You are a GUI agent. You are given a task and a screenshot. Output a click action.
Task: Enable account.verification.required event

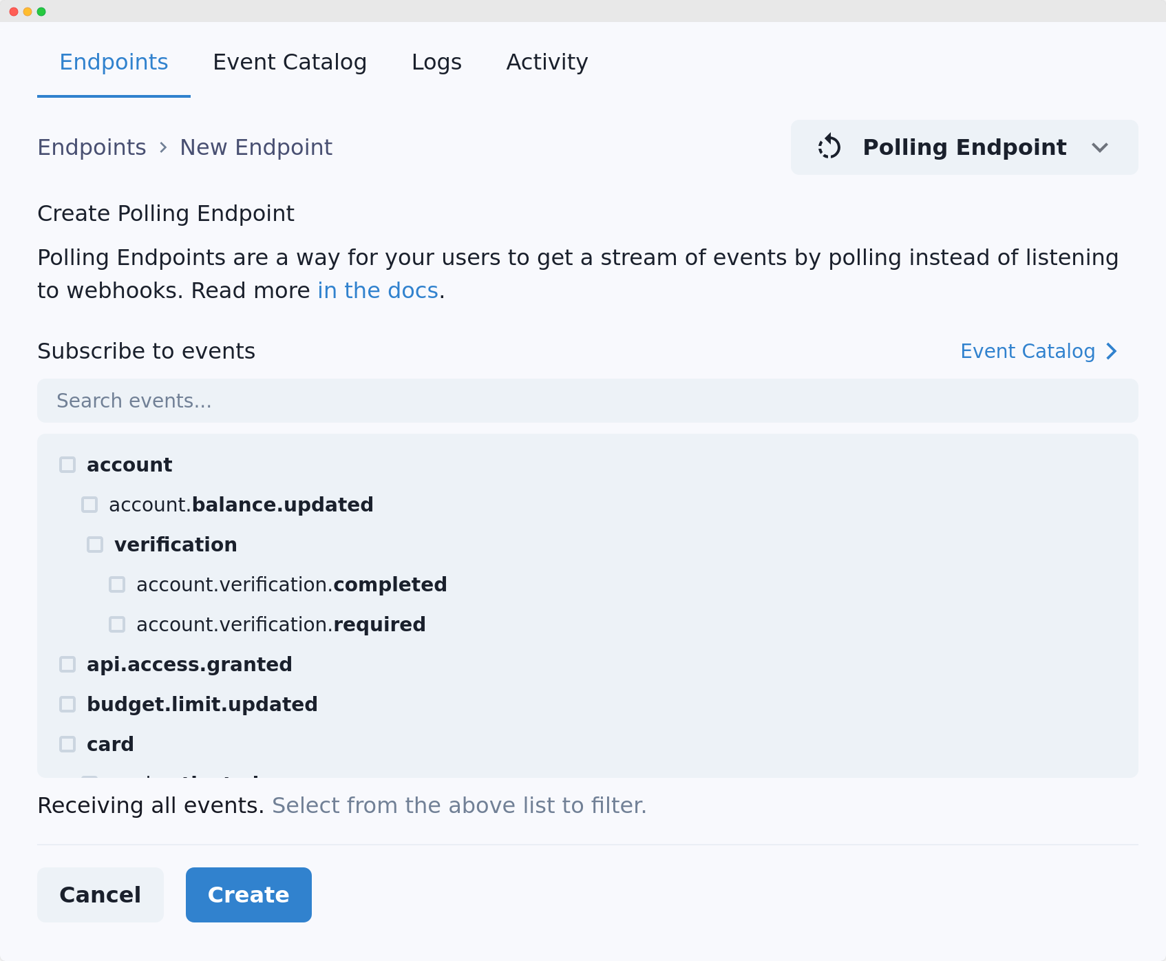(116, 624)
